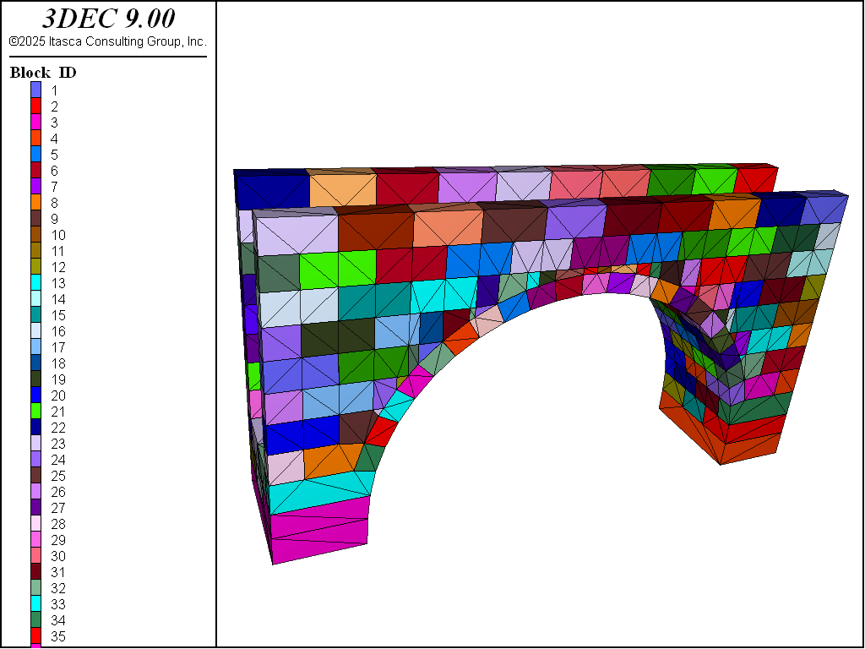Select the dark blue swatch for ID 18
Screen dimensions: 865x649
pos(35,363)
